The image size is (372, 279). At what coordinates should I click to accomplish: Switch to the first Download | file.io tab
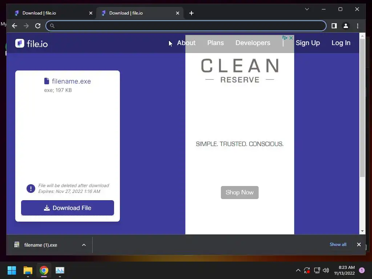click(53, 13)
